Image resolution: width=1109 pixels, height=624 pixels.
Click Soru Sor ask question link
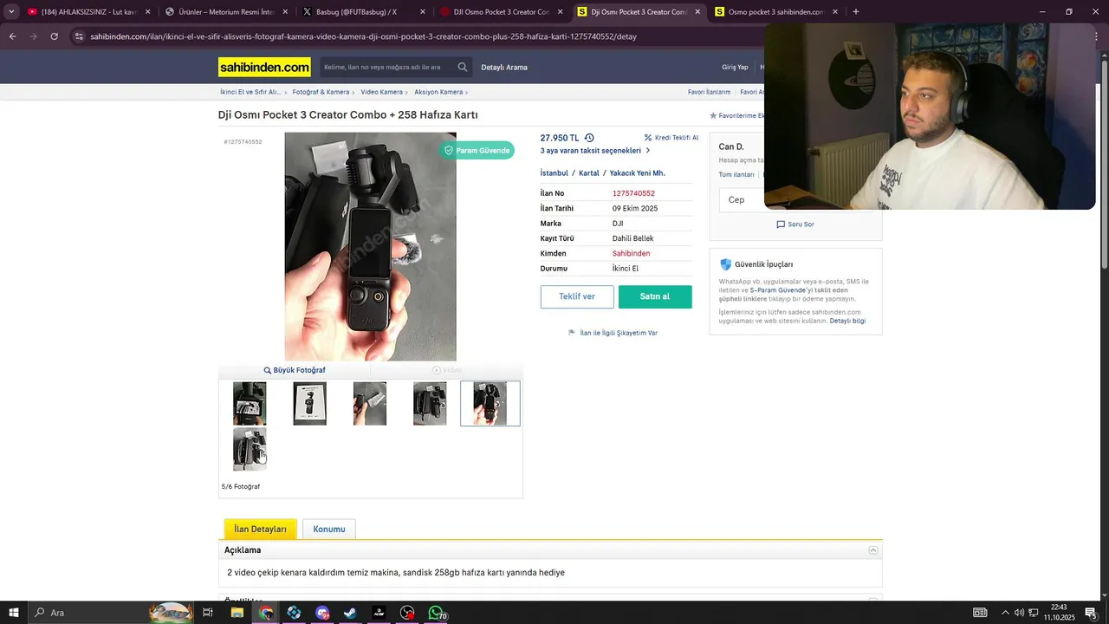coord(795,224)
